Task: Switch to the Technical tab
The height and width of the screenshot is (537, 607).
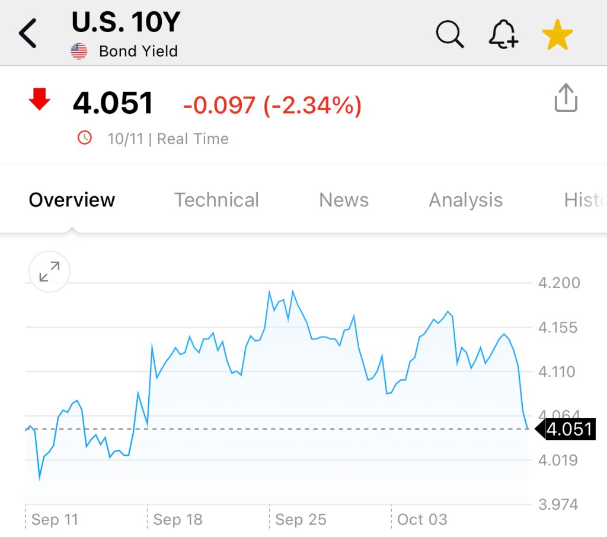Action: 216,200
